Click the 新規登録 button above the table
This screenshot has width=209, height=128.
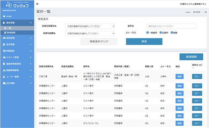click(191, 57)
